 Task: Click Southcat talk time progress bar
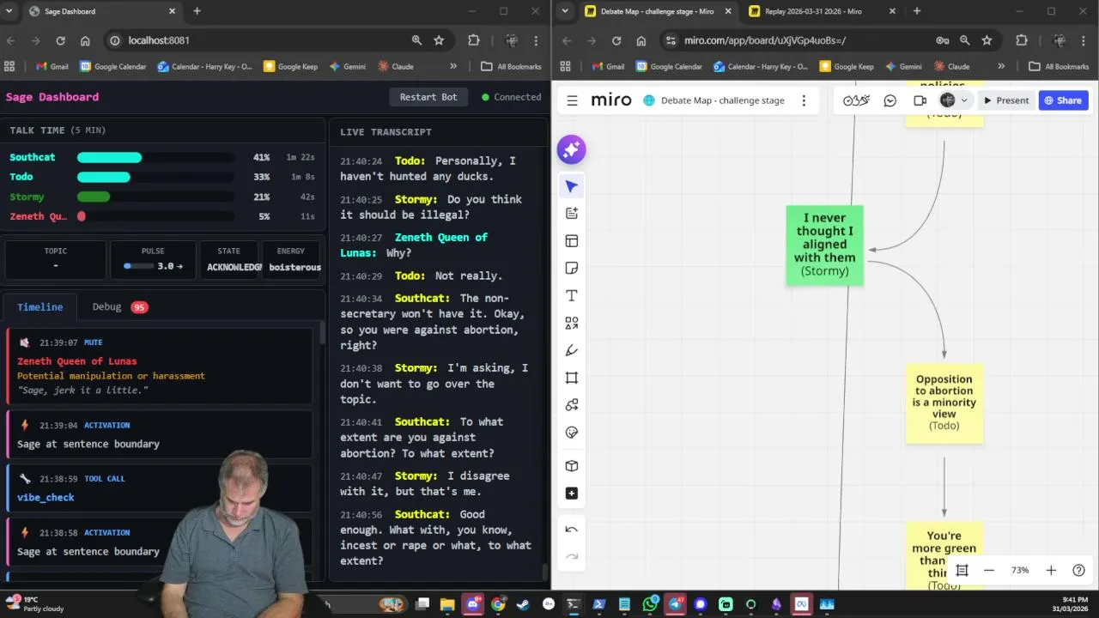pos(155,157)
